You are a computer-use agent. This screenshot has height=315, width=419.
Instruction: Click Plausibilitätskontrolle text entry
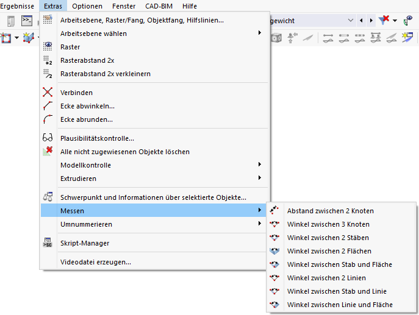point(97,138)
